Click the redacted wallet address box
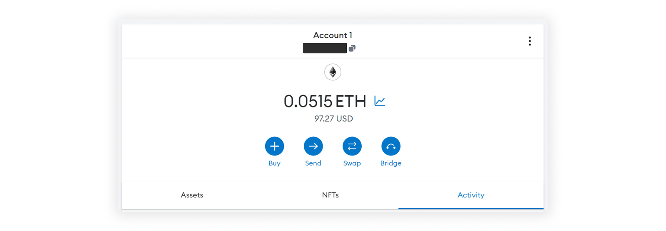This screenshot has height=231, width=666. coord(325,48)
